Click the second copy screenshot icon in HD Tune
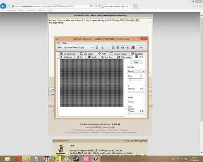203x162 pixels. 118,47
